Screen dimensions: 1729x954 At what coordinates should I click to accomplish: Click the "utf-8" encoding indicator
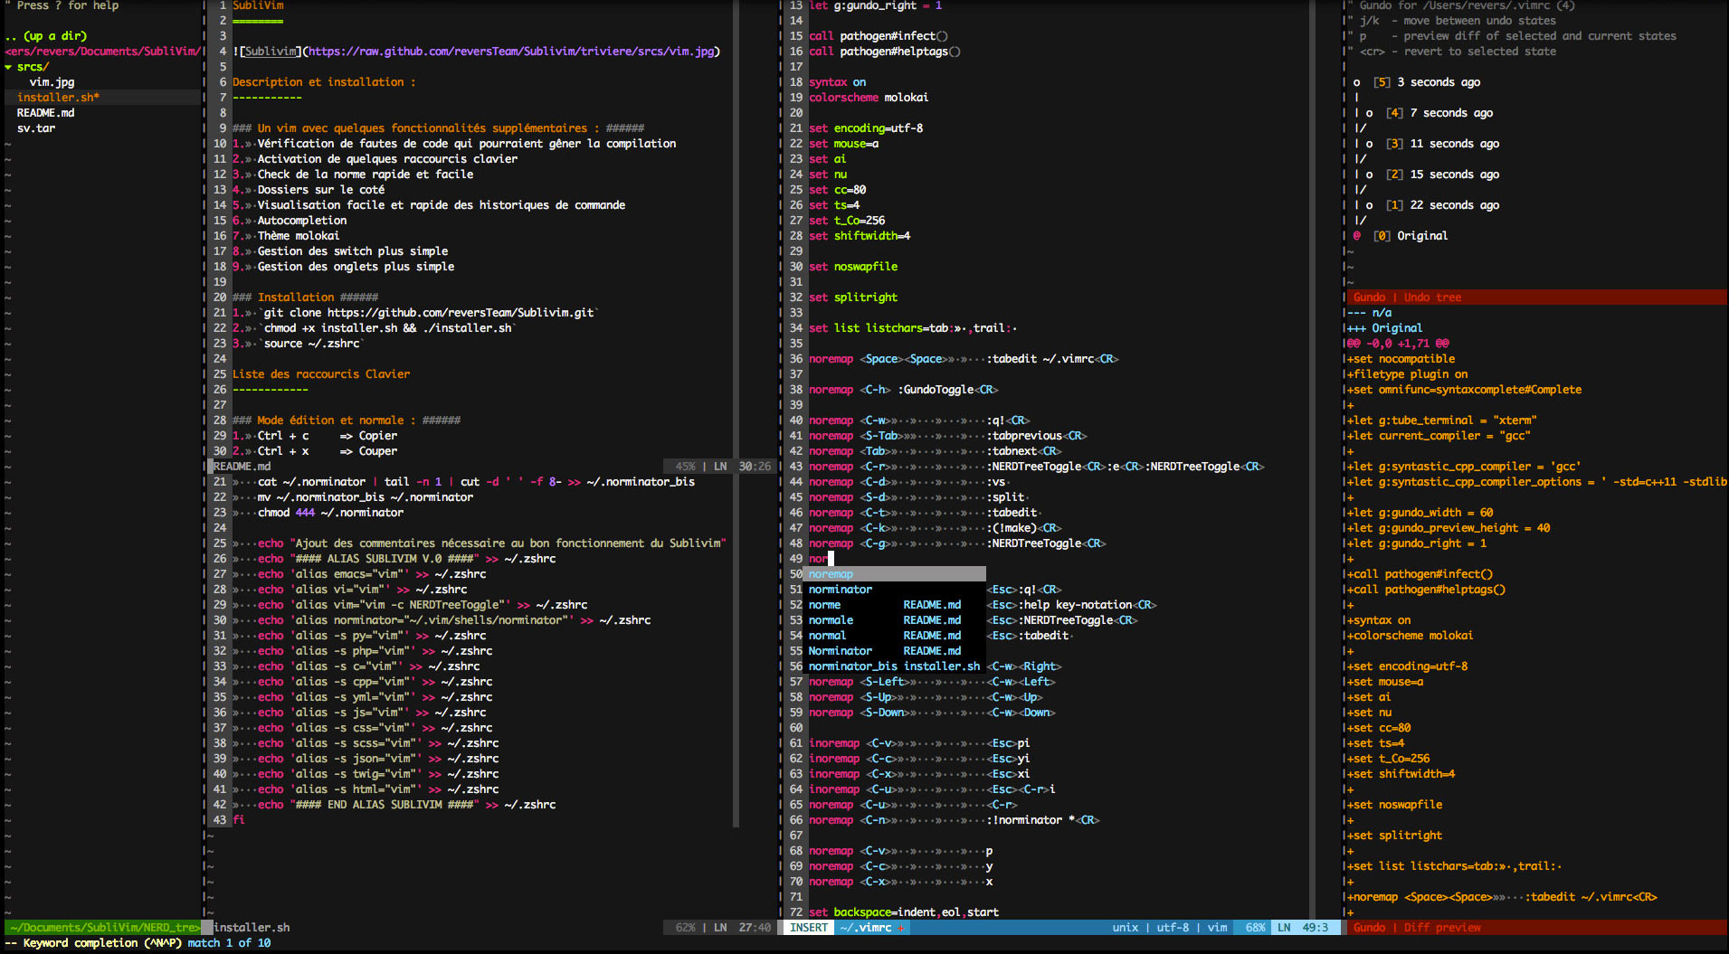point(1173,928)
